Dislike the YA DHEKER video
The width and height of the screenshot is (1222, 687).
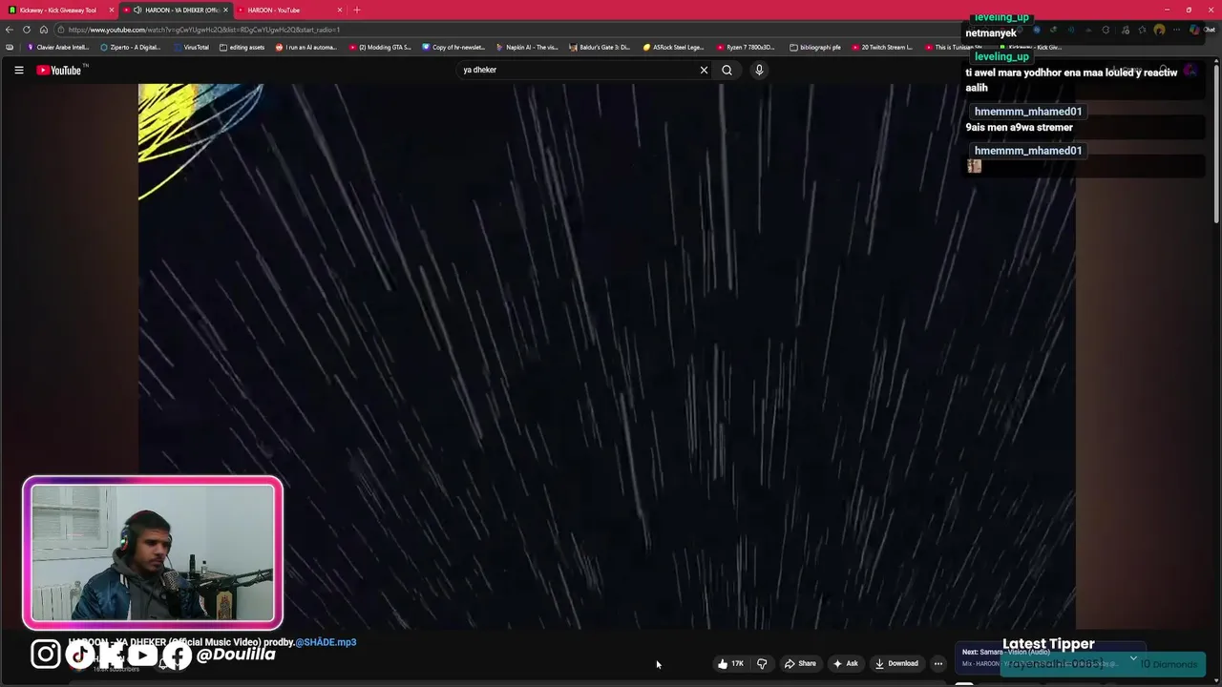(762, 663)
